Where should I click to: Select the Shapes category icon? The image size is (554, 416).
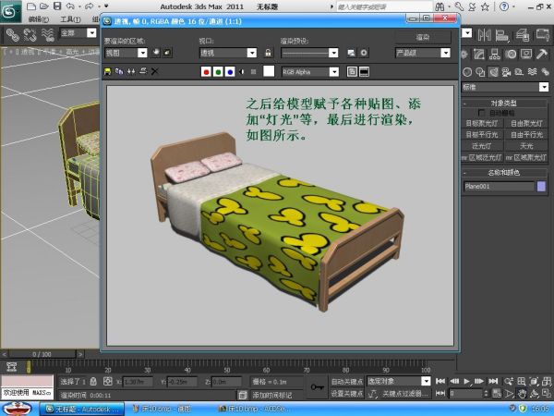click(480, 72)
